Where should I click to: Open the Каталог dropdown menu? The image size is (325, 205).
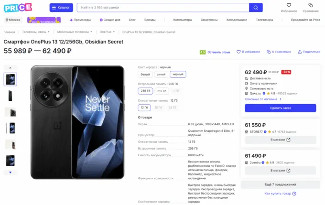point(61,8)
